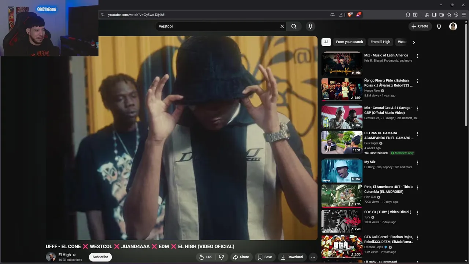Open options for Mix - Music of Latin America
This screenshot has width=469, height=264.
417,56
